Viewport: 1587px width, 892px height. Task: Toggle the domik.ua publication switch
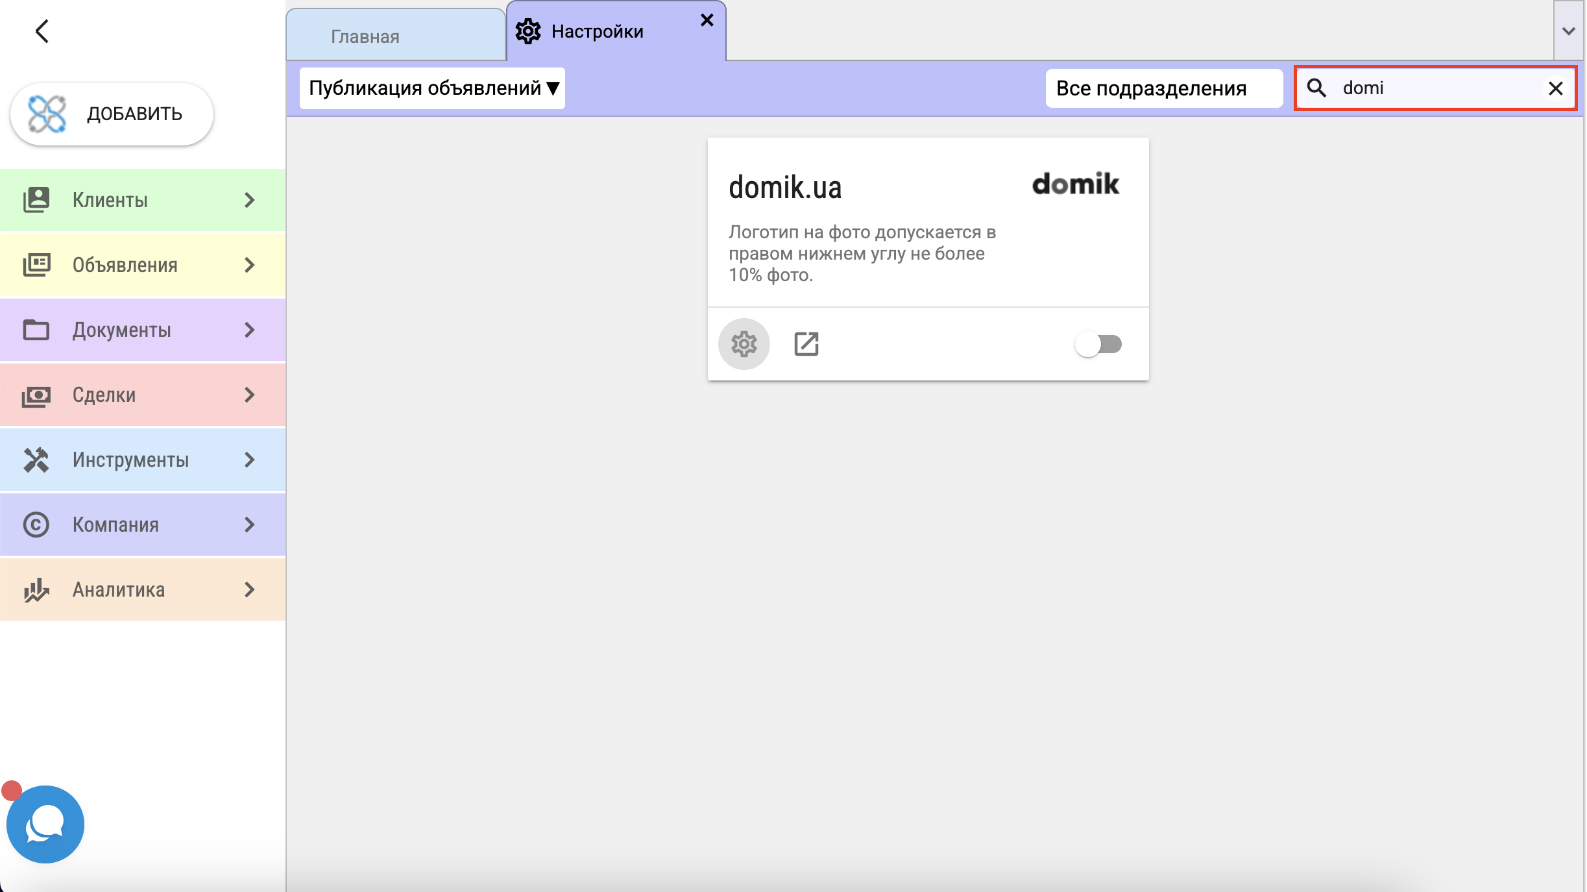[x=1098, y=344]
